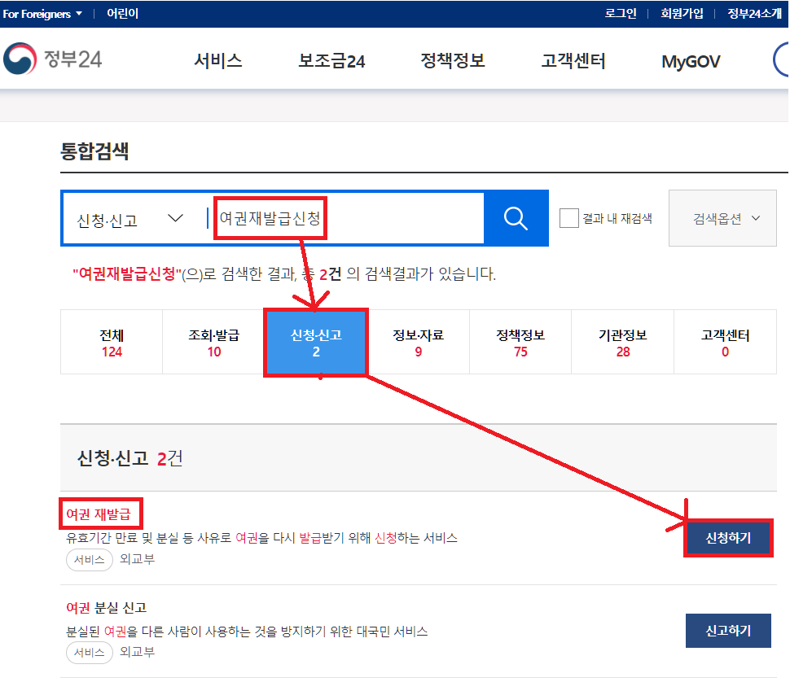790x682 pixels.
Task: Enable the 결과 내 재검색 checkbox
Action: pos(568,218)
